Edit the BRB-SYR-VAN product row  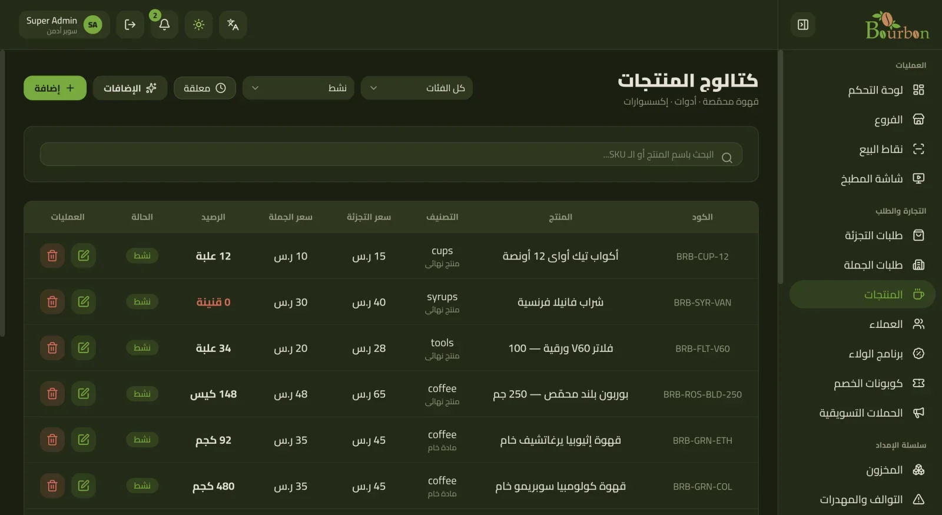pyautogui.click(x=84, y=302)
